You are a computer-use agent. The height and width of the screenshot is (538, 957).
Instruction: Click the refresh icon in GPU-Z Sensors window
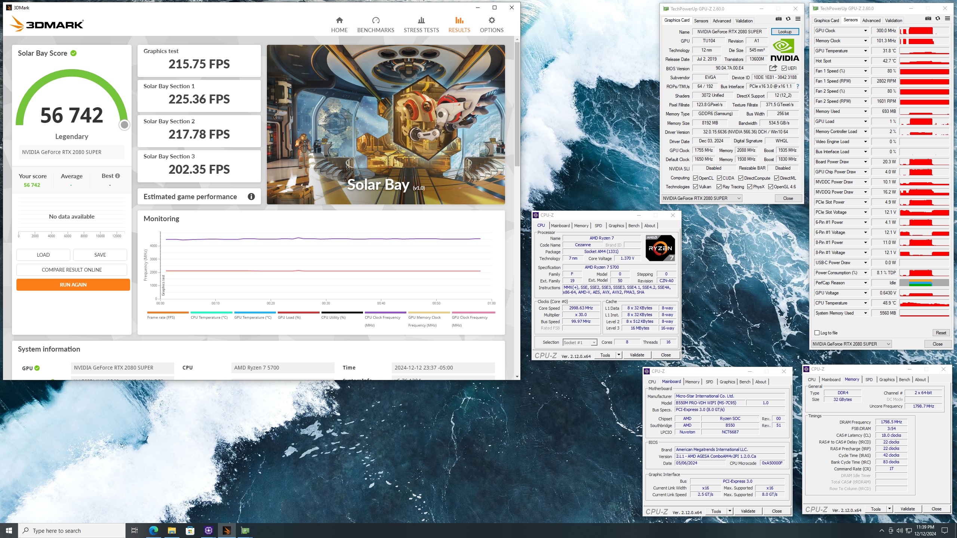[x=938, y=19]
